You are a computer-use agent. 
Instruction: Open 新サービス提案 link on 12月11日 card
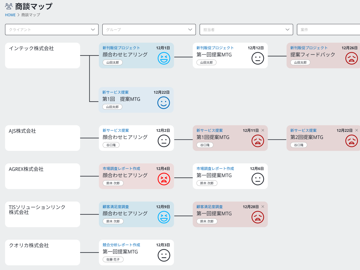[210, 130]
